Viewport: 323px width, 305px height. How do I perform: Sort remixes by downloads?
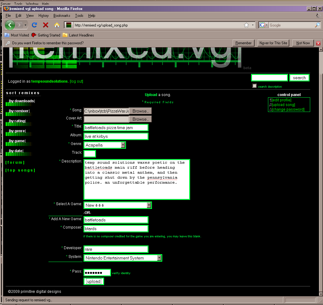[x=22, y=101]
